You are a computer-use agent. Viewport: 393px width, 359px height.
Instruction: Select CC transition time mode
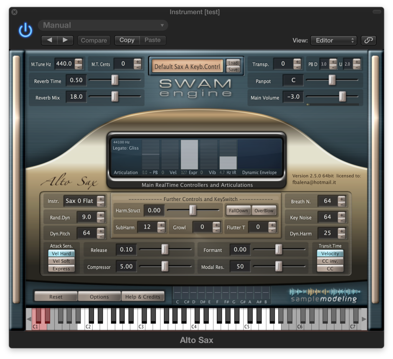(330, 268)
